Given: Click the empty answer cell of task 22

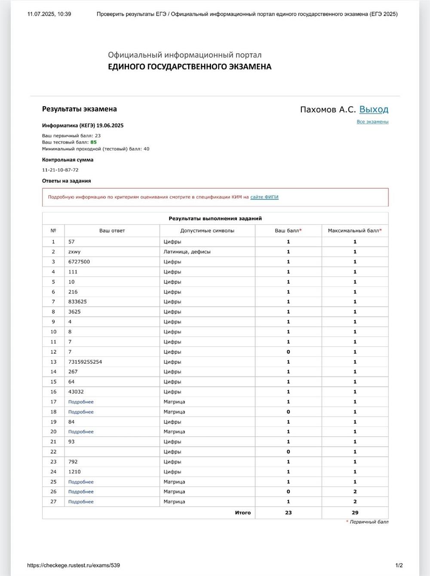Looking at the screenshot, I should click(x=112, y=452).
